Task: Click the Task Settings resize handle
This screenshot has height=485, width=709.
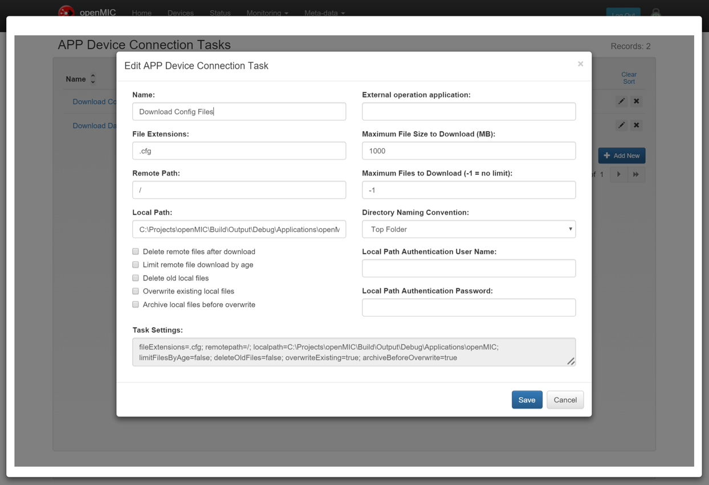Action: pos(571,361)
